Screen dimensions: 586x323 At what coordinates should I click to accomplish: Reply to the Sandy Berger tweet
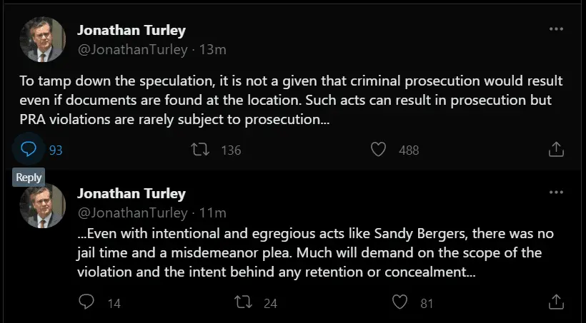(x=86, y=302)
